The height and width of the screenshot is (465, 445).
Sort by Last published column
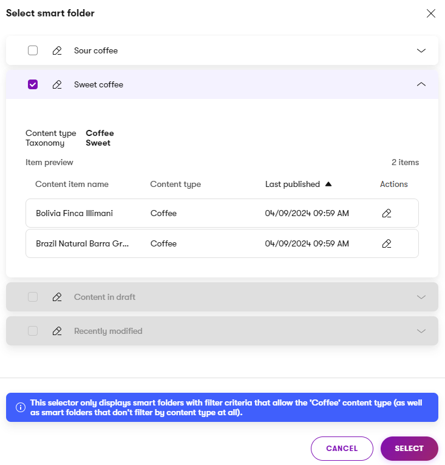(x=293, y=184)
